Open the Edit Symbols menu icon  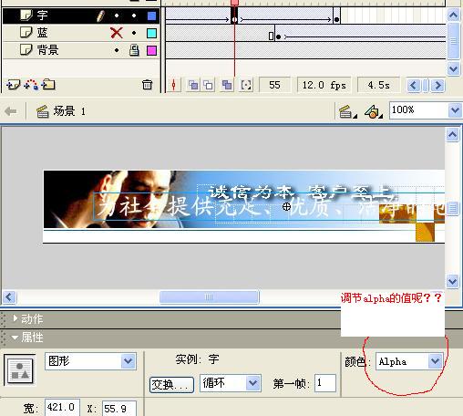374,111
